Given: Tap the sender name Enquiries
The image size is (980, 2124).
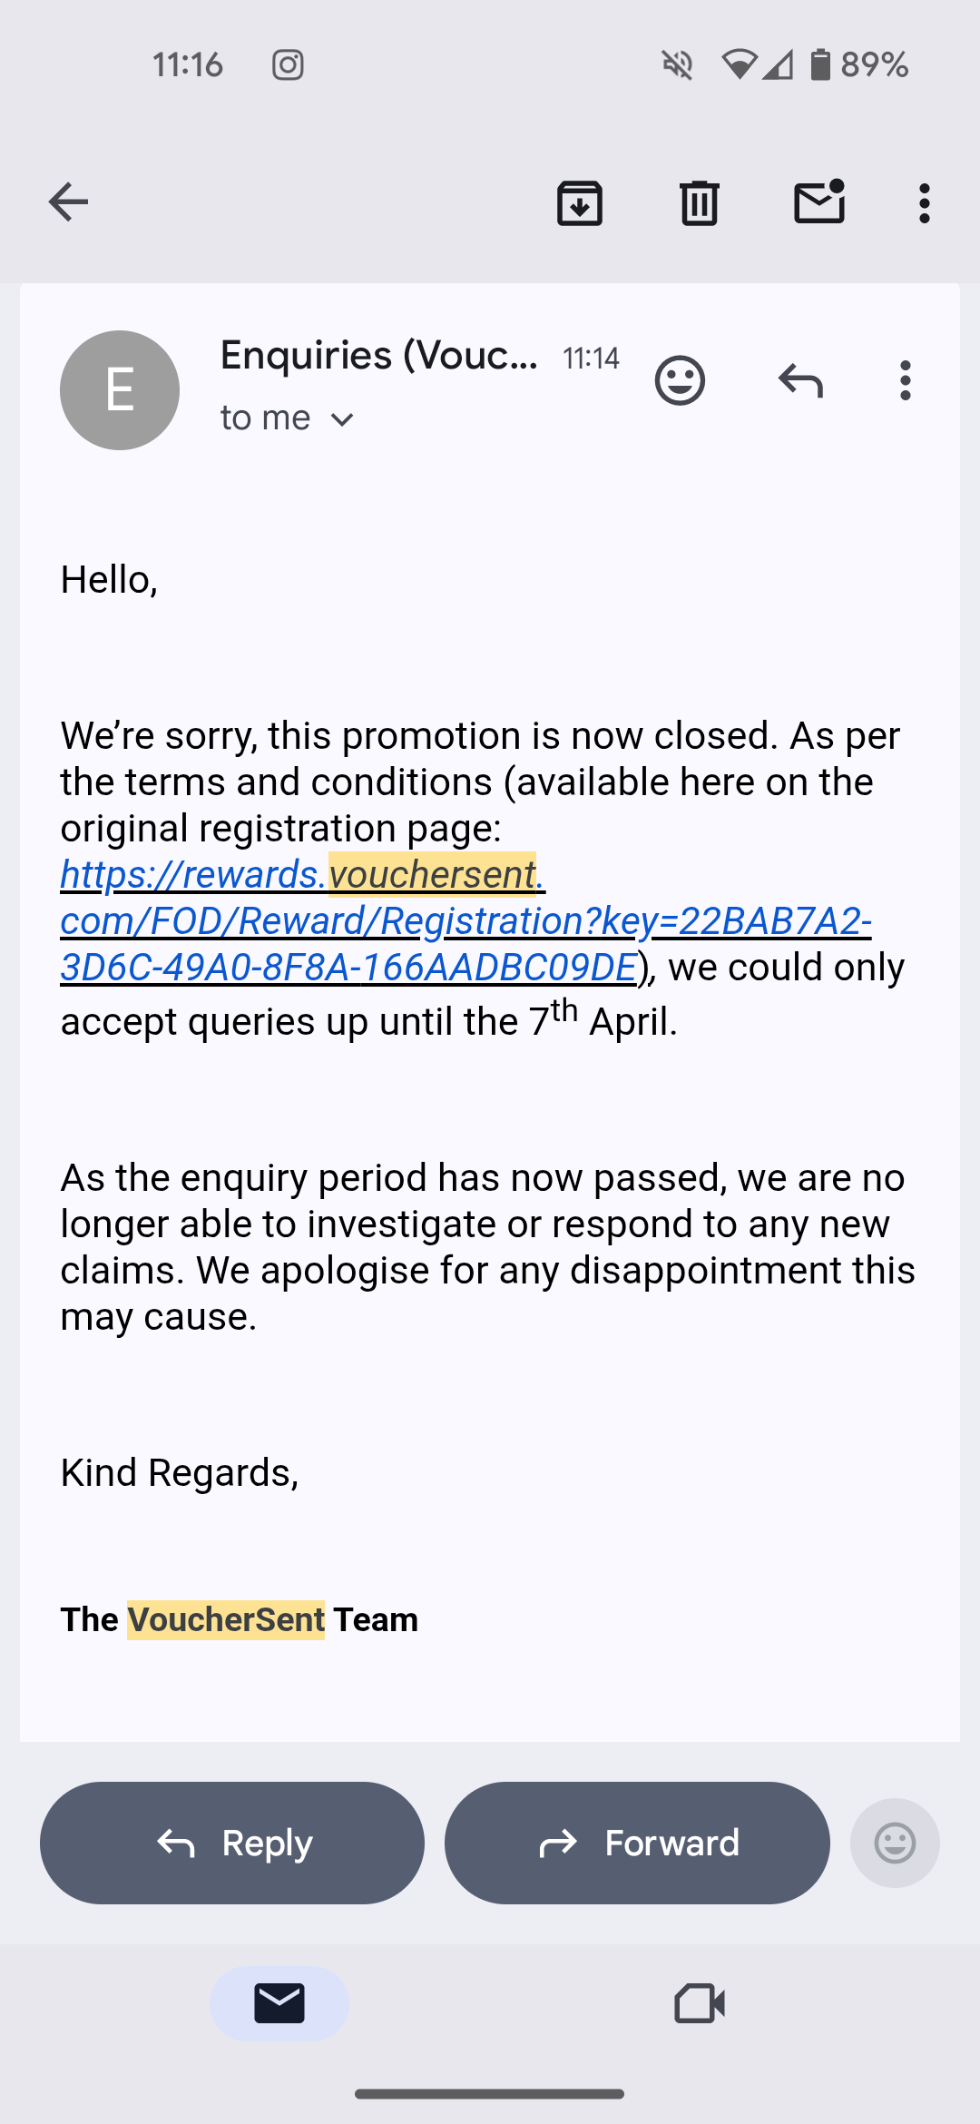Looking at the screenshot, I should [378, 355].
